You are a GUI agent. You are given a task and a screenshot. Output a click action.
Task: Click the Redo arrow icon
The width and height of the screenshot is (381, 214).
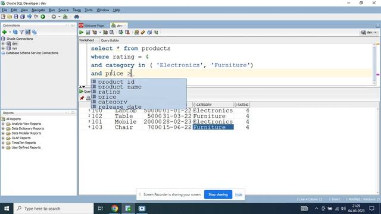click(x=36, y=17)
